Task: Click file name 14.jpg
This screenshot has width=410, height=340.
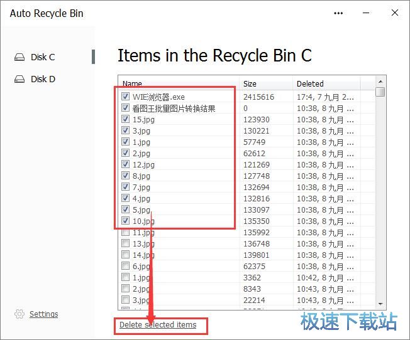Action: 143,255
